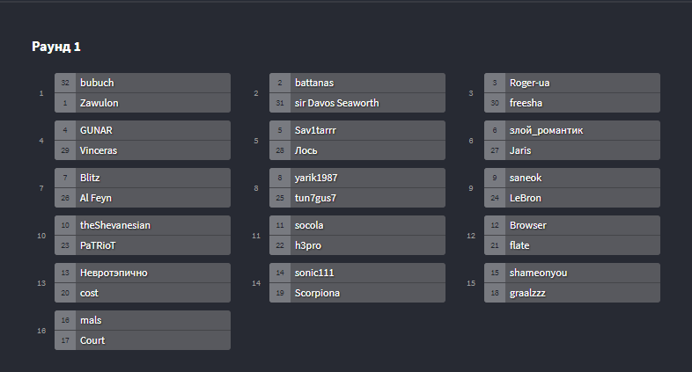
Task: Select Sav1tarrr's row
Action: point(357,130)
